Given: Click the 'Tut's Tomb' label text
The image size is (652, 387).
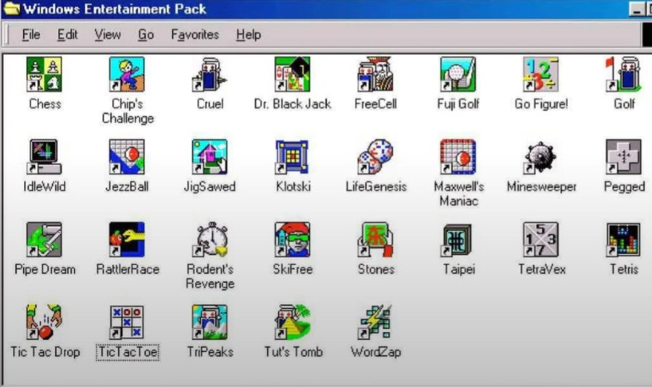Looking at the screenshot, I should [293, 352].
